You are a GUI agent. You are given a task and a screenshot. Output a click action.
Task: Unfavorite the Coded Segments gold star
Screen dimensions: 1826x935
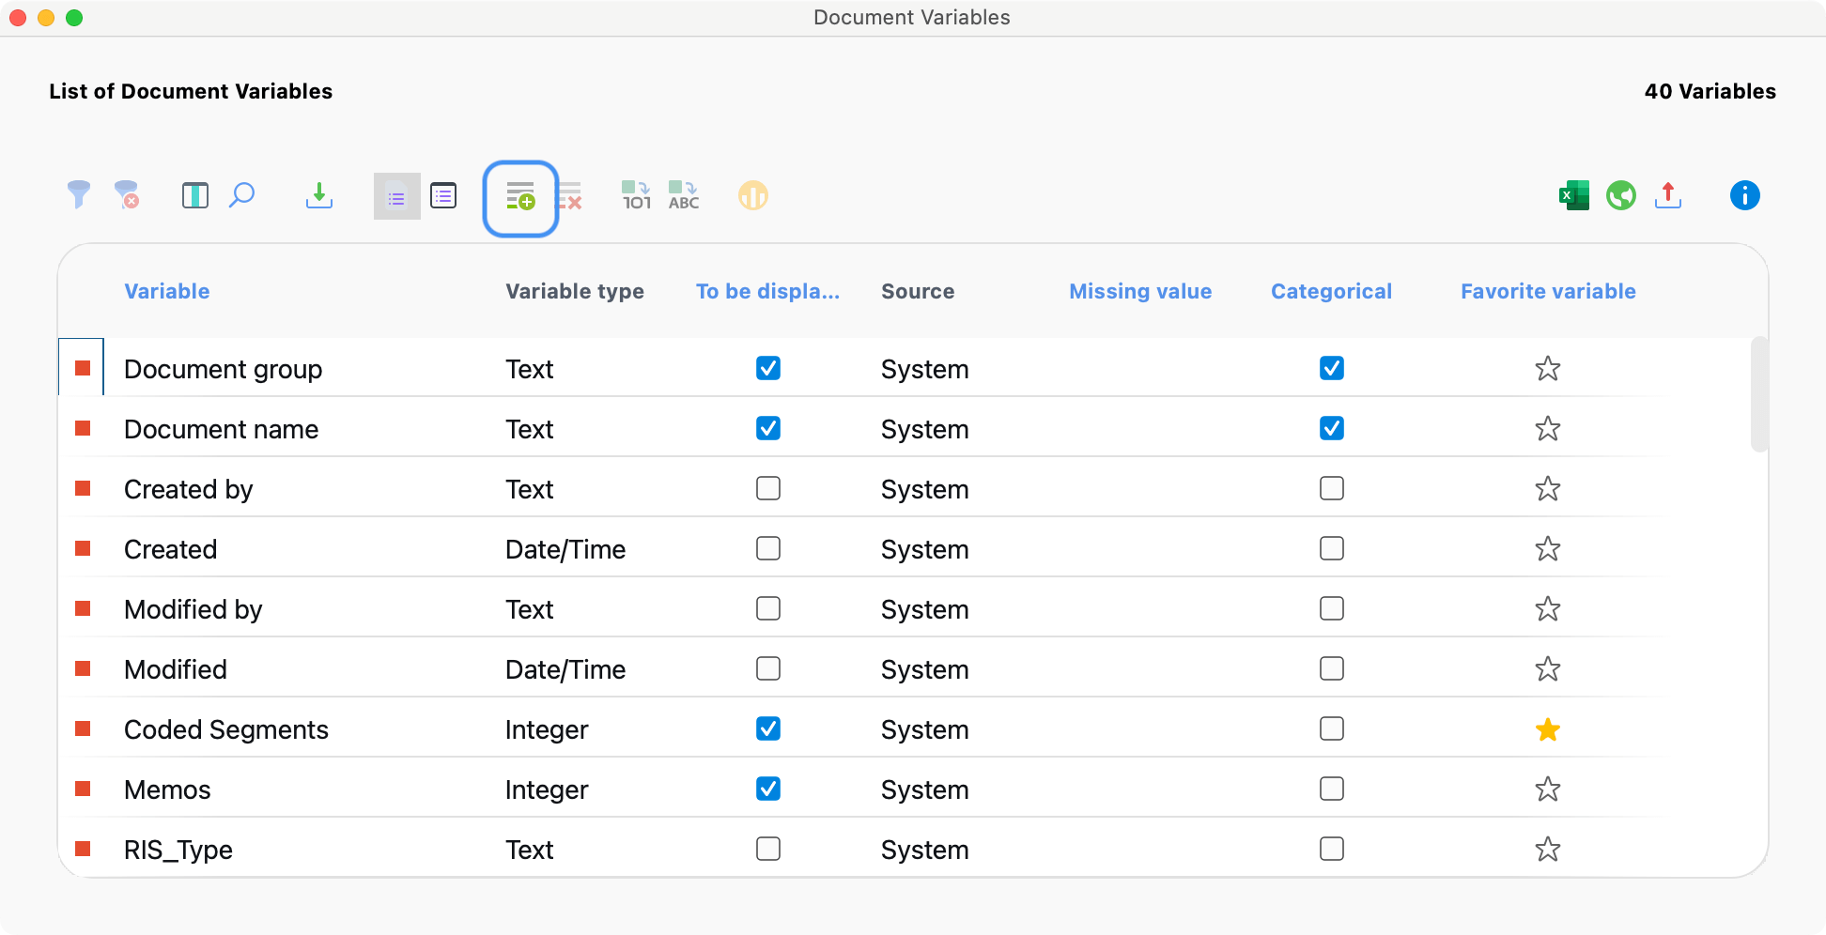click(1547, 729)
